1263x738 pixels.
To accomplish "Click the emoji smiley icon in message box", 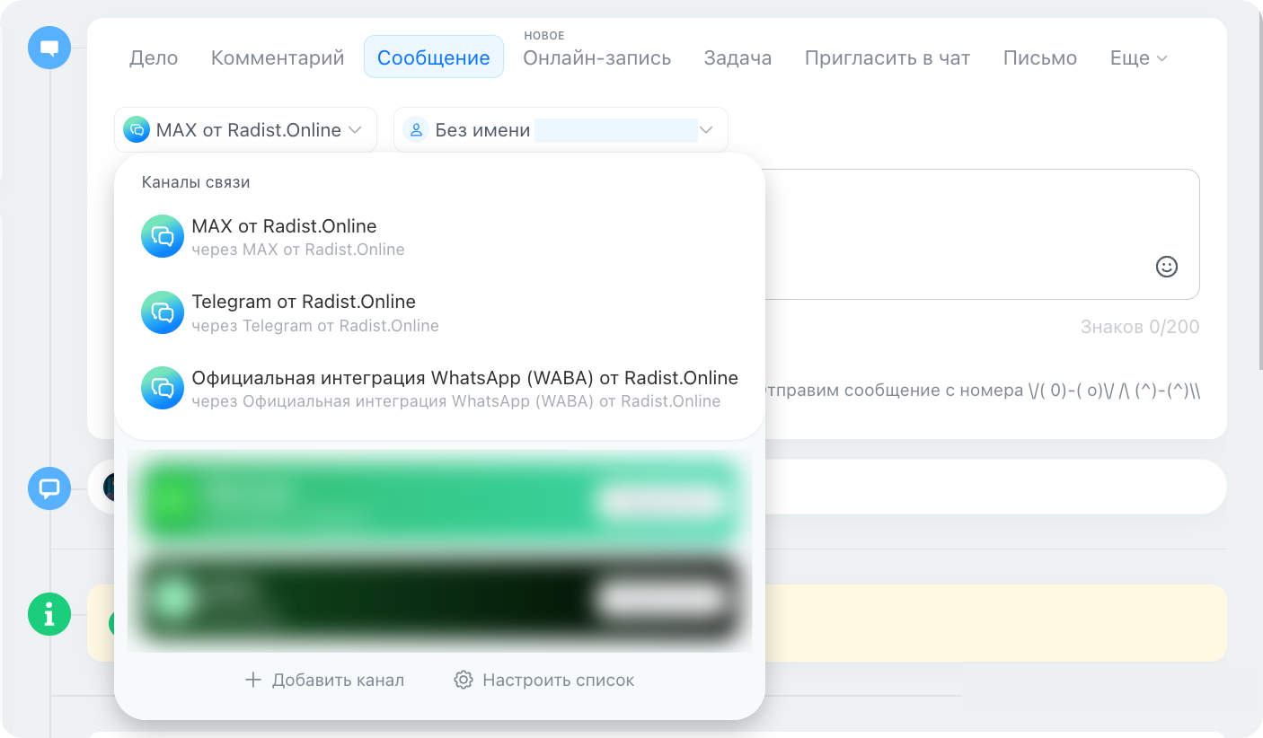I will point(1166,267).
